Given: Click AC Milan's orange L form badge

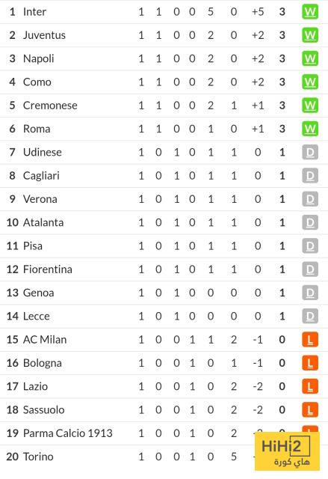Looking at the screenshot, I should (x=310, y=339).
